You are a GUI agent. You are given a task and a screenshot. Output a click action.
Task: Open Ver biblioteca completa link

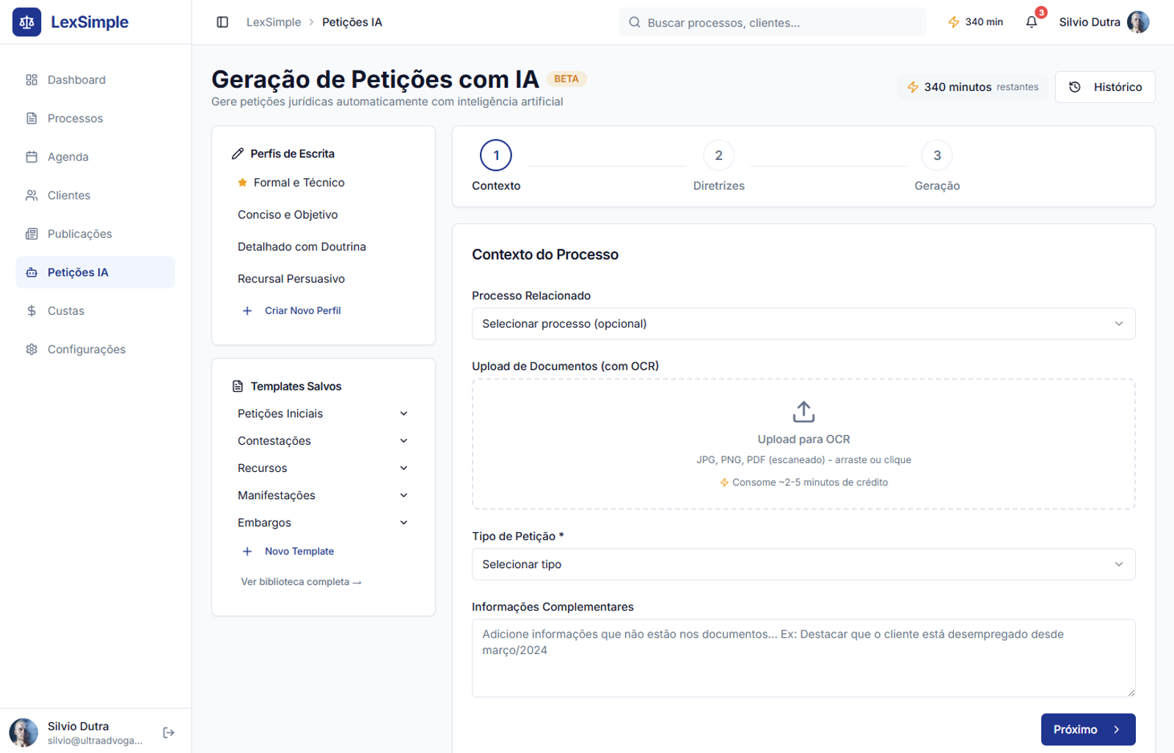click(x=301, y=582)
